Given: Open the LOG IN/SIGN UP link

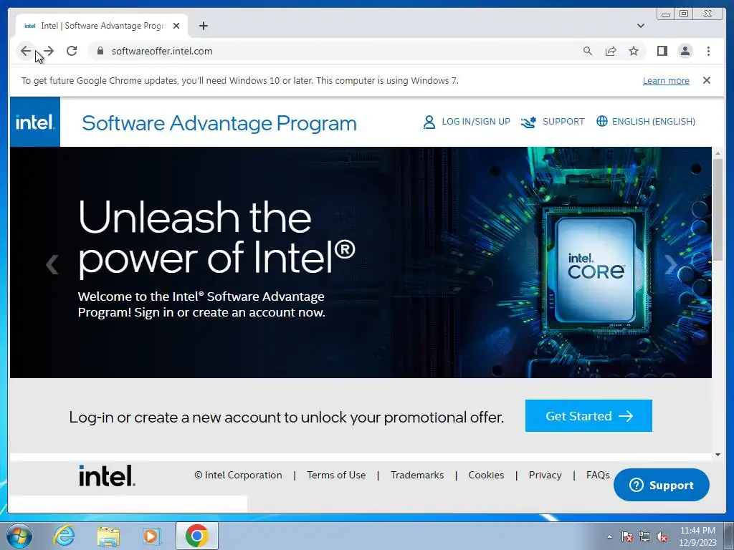Looking at the screenshot, I should pyautogui.click(x=476, y=122).
